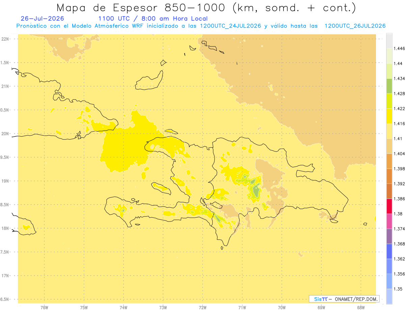Image resolution: width=405 pixels, height=312 pixels.
Task: Select the pink legend swatch below 1.38
Action: 389,221
